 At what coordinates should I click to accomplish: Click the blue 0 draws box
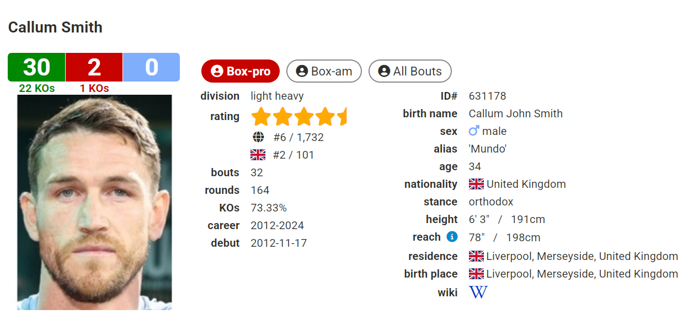coord(151,67)
